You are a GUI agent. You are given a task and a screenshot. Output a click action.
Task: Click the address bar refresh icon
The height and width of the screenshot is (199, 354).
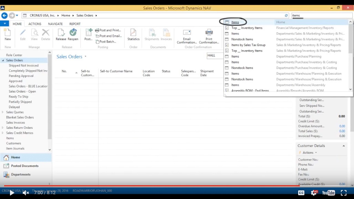(286, 15)
